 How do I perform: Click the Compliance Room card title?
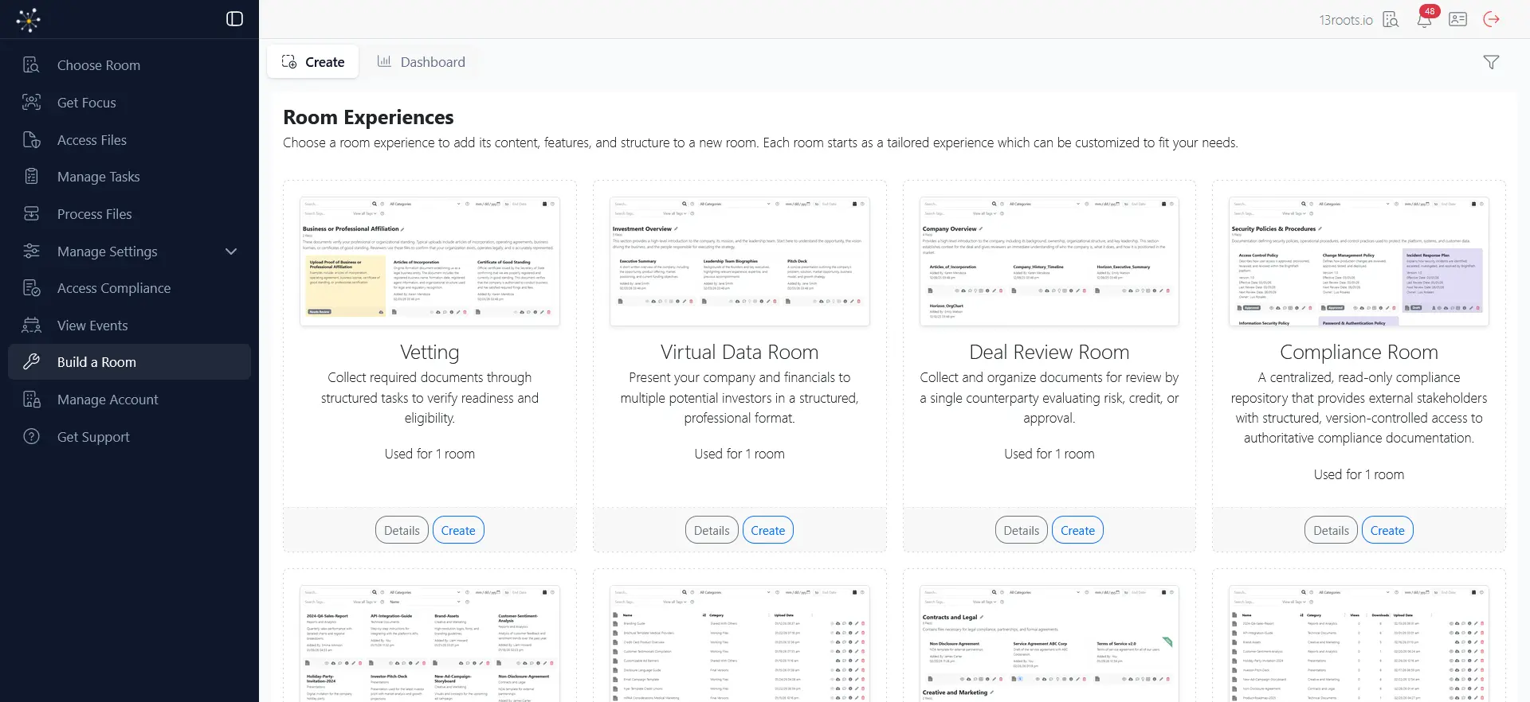point(1359,352)
